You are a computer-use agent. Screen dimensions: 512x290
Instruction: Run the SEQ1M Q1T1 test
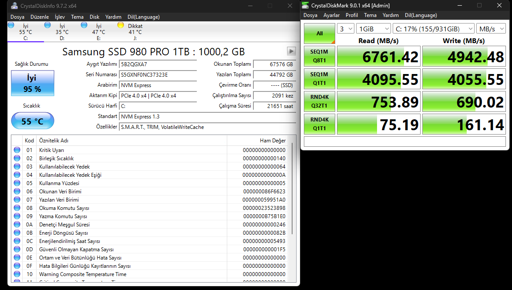click(320, 79)
